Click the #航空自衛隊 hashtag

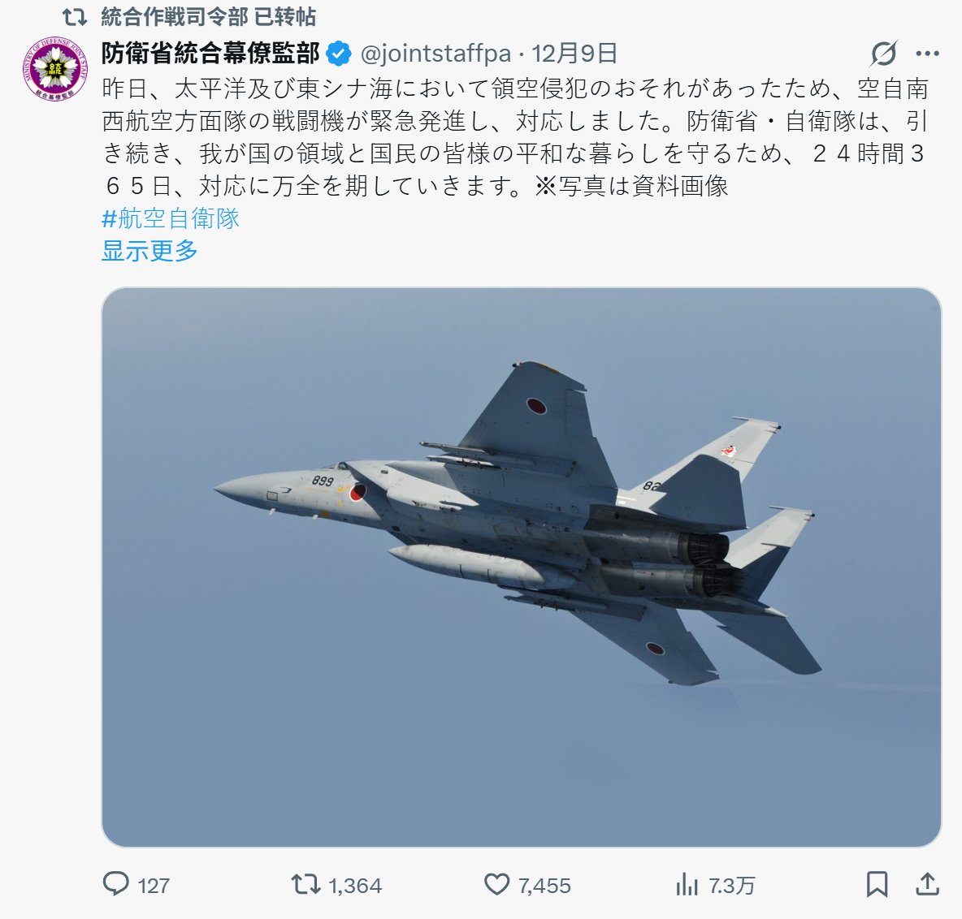click(x=171, y=218)
